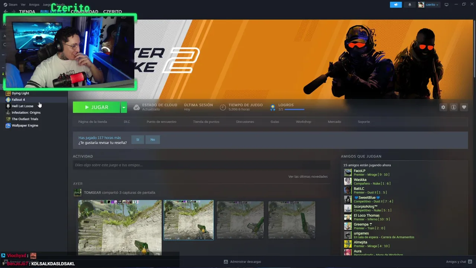Image resolution: width=476 pixels, height=268 pixels.
Task: Click the Dying Light game icon
Action: [x=8, y=93]
